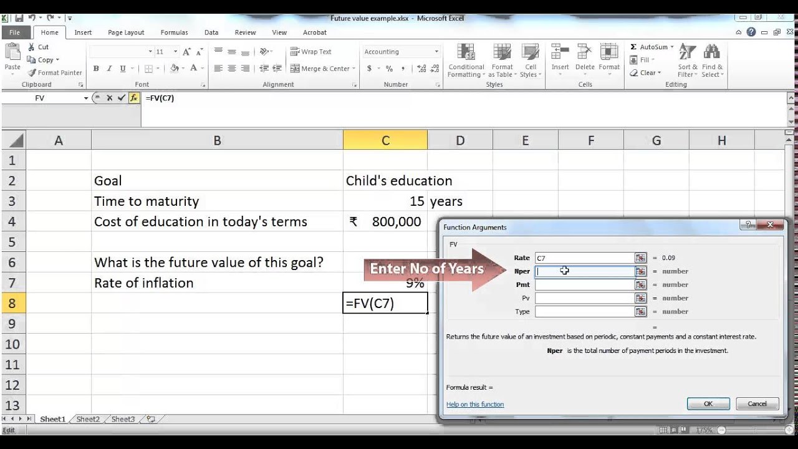Open the font size dropdown

(175, 52)
